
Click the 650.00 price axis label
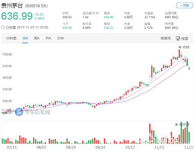click(7, 66)
